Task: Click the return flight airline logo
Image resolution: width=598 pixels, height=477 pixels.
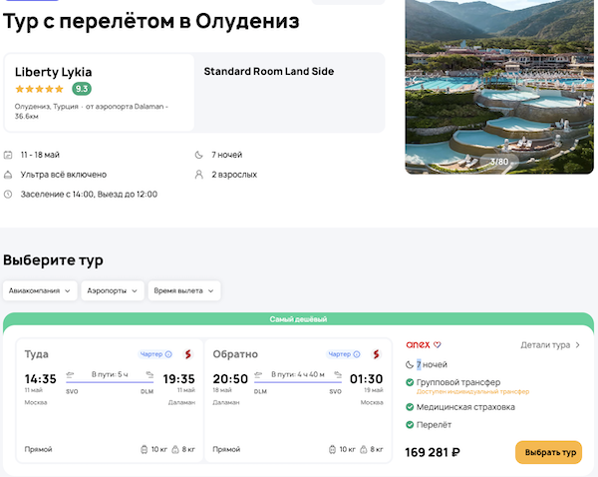Action: pyautogui.click(x=376, y=353)
